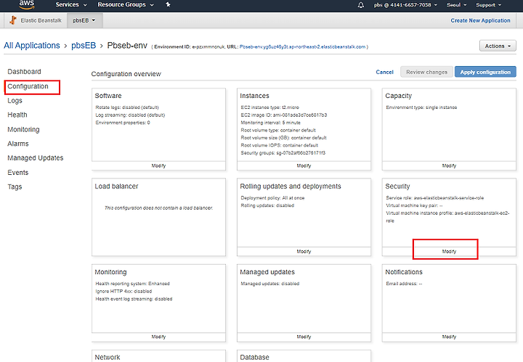Expand the account menu pbs @ 4141-6657-7058
This screenshot has height=362, width=523.
tap(405, 5)
